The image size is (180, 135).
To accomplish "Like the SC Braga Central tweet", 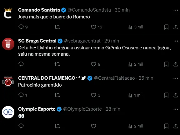I will pos(93,64).
